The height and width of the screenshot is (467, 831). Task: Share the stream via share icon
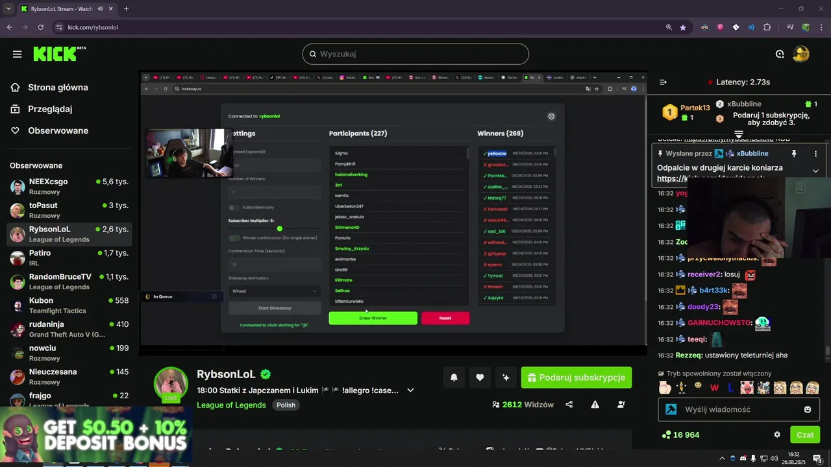tap(569, 405)
